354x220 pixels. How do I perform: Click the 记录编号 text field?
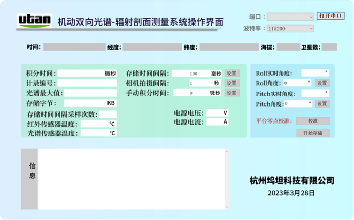[87, 83]
